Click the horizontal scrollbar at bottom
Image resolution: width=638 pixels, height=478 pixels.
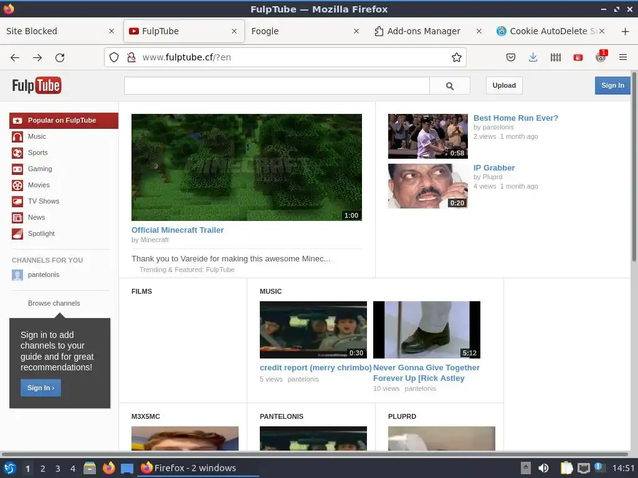315,454
